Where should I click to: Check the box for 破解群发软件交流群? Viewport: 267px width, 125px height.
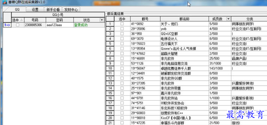click(x=122, y=73)
